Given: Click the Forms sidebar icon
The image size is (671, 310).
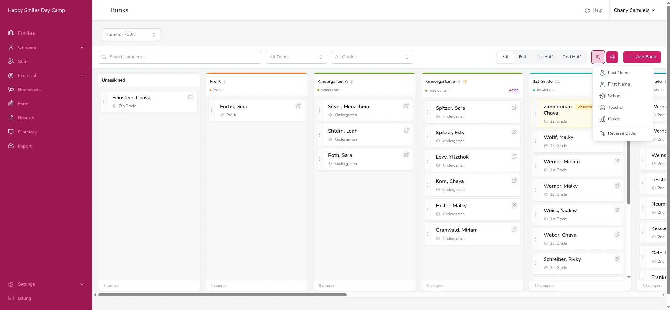Looking at the screenshot, I should click(11, 104).
